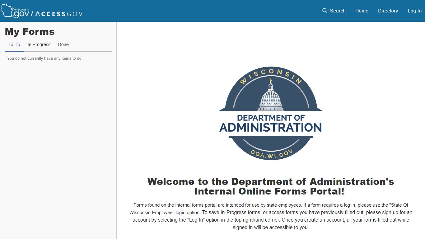
Task: Select the To Do tab
Action: [x=14, y=45]
